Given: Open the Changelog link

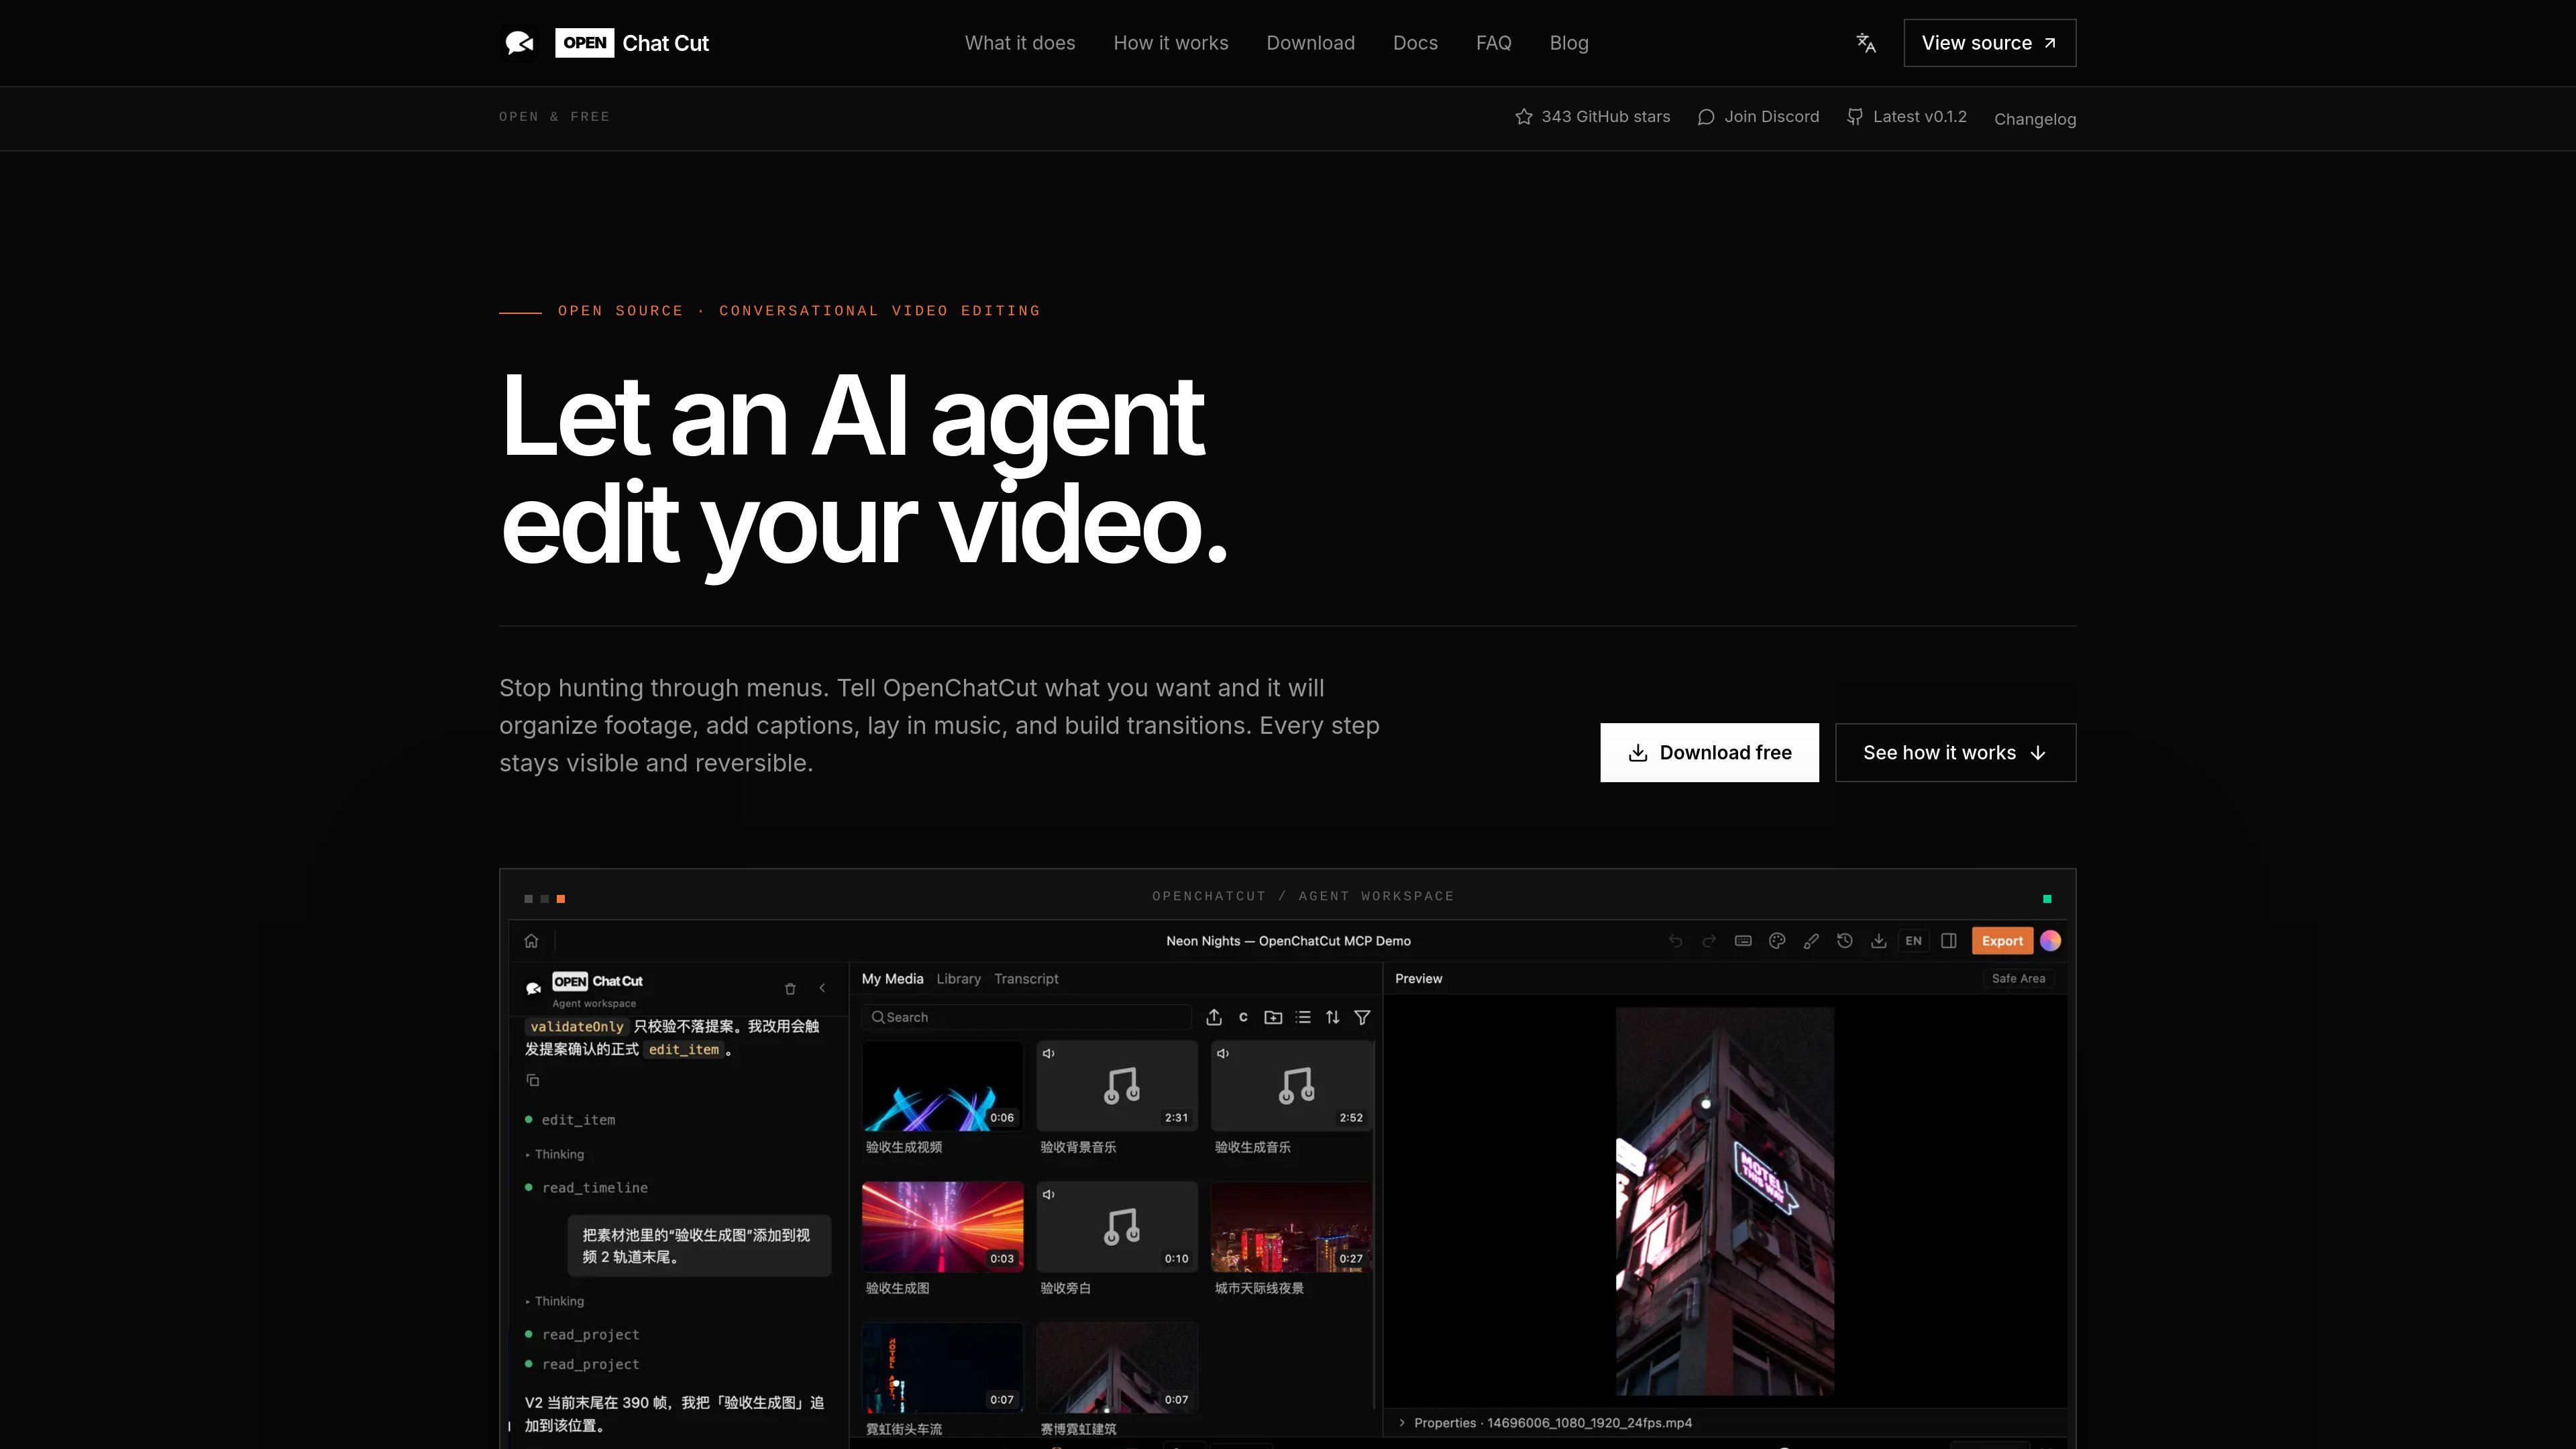Looking at the screenshot, I should [2035, 119].
